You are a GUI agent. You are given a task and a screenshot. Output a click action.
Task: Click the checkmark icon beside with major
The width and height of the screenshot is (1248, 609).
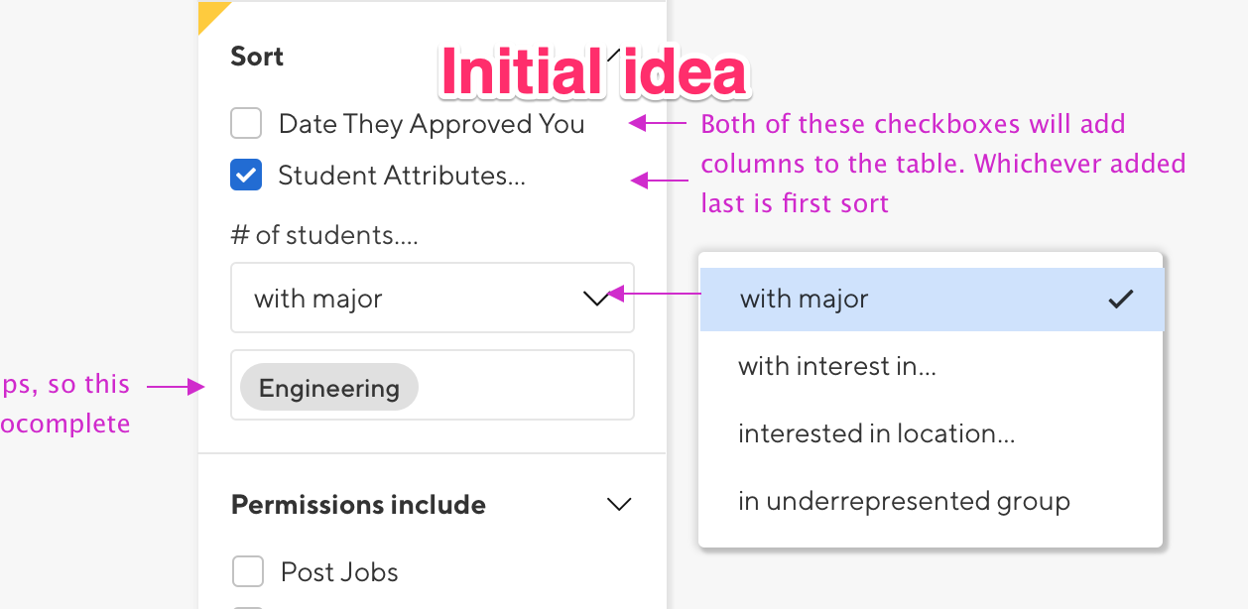[x=1120, y=299]
